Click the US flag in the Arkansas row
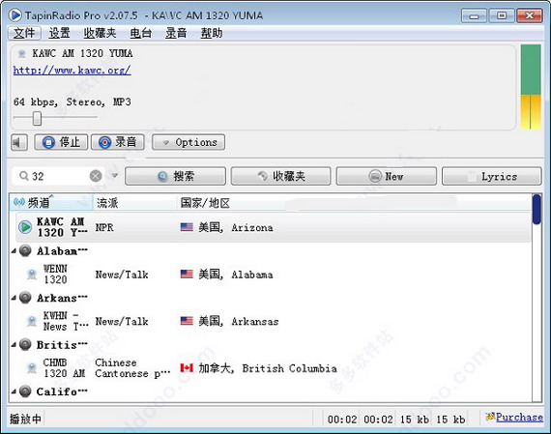Screen dimensions: 551x434 [187, 321]
